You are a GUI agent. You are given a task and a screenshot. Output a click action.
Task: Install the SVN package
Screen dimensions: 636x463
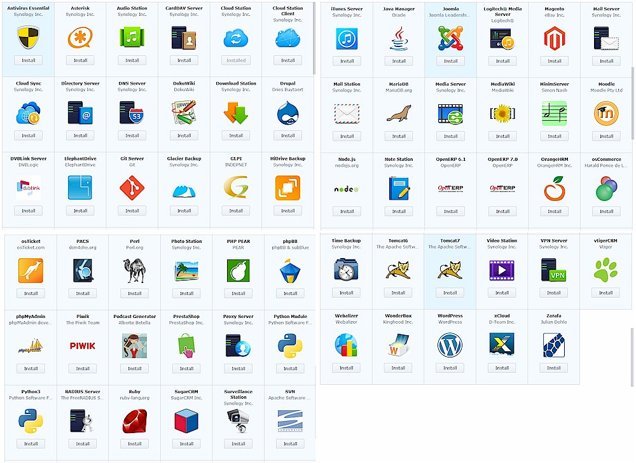coord(291,444)
